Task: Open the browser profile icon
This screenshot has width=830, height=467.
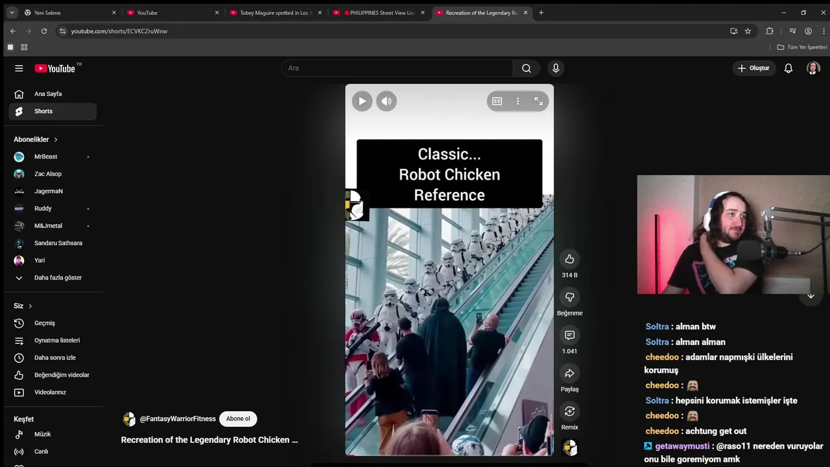Action: [808, 31]
